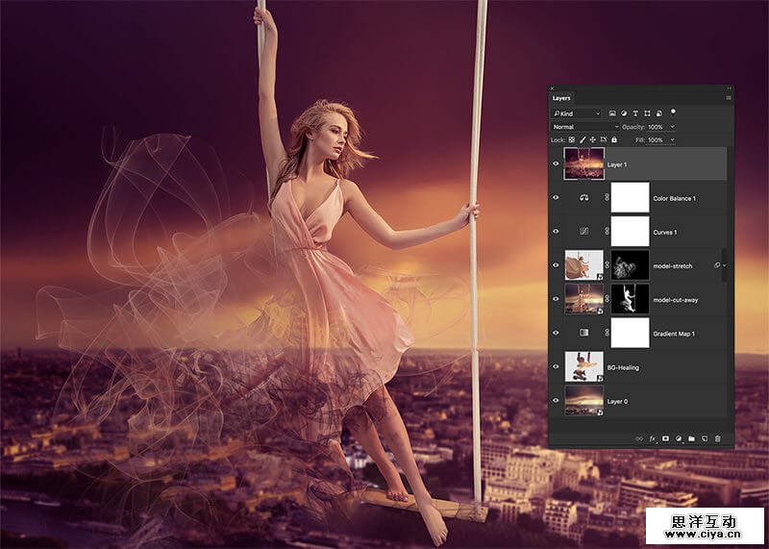Select the Gradient Map 1 layer
Image resolution: width=769 pixels, height=549 pixels.
(673, 334)
